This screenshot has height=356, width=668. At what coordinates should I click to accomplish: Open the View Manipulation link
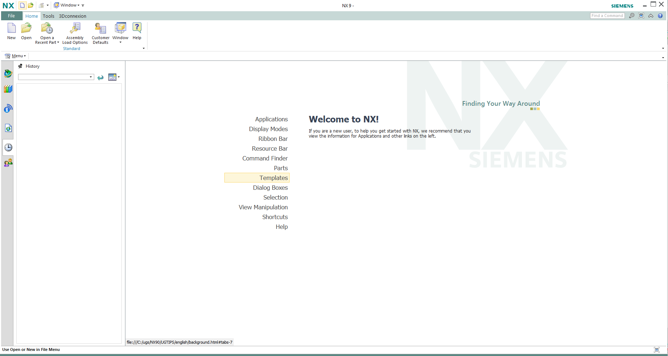point(263,207)
